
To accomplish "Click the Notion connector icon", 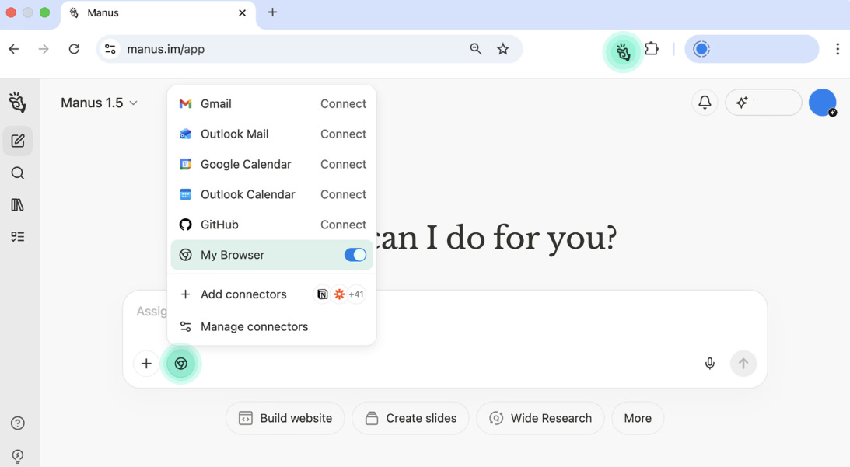I will point(323,294).
